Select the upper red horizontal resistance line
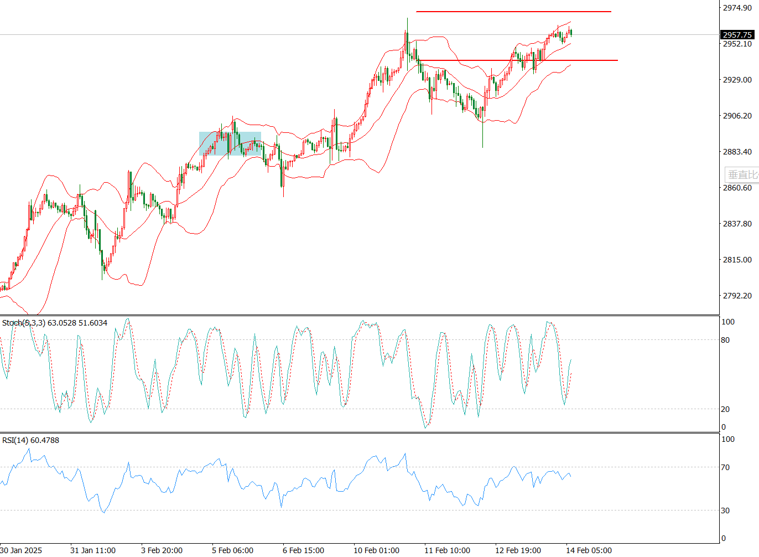 [513, 12]
